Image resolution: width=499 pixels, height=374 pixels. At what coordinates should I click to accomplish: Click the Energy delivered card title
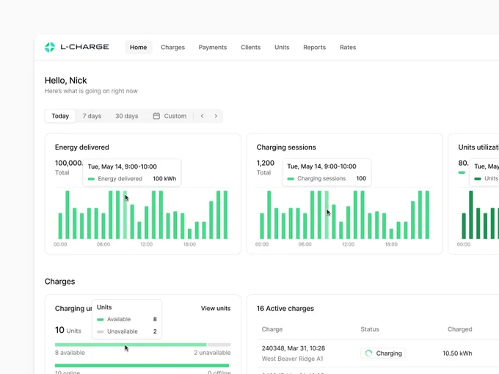coord(81,147)
